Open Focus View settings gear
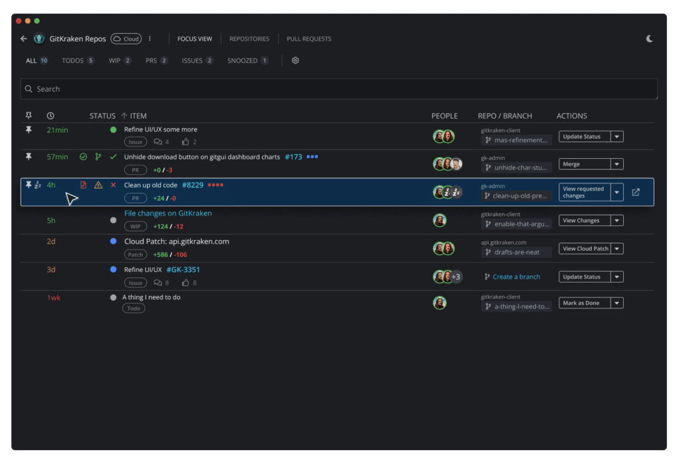 pyautogui.click(x=295, y=60)
